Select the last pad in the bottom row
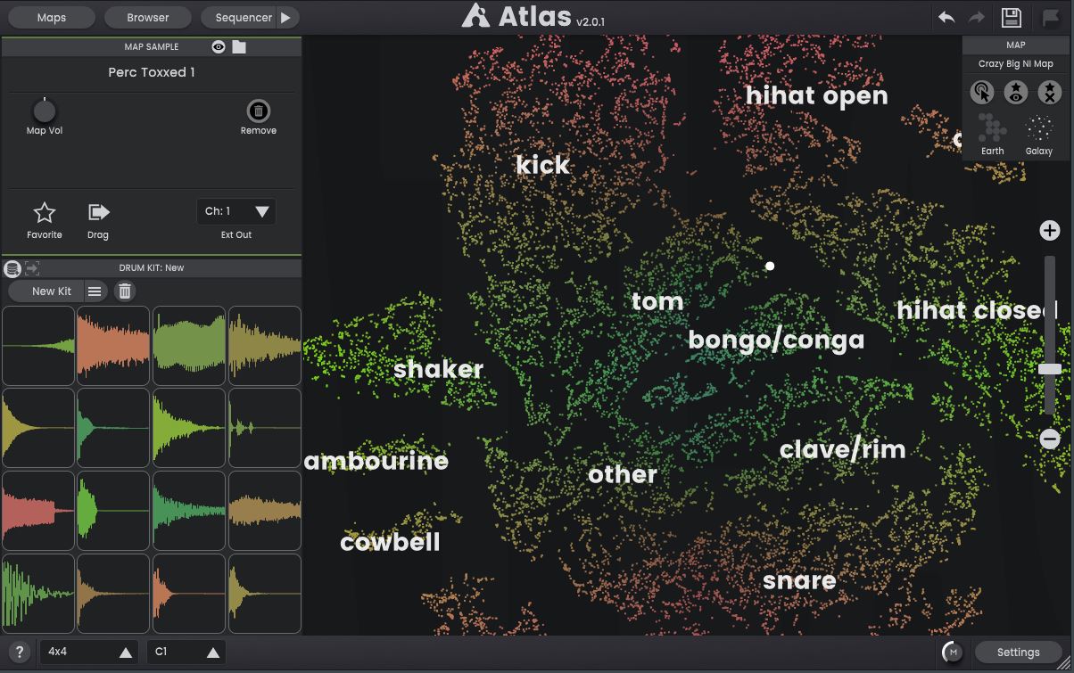This screenshot has height=673, width=1074. tap(265, 594)
